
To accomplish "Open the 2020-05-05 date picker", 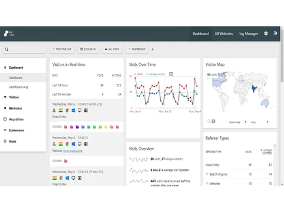I will tap(88, 49).
